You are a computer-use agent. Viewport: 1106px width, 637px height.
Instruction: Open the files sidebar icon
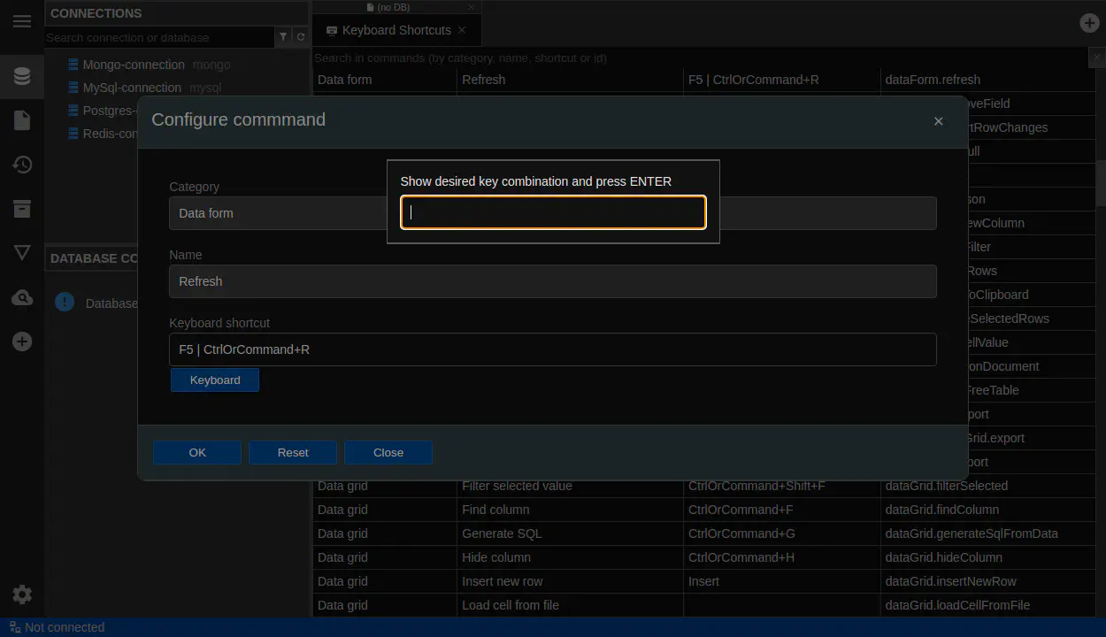[22, 120]
